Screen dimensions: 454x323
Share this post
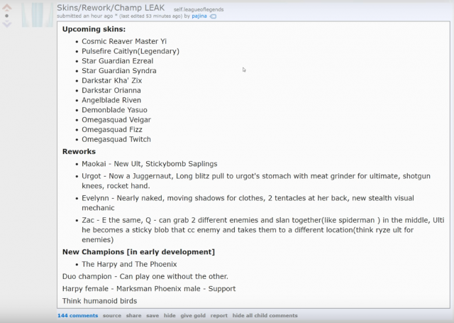tap(133, 315)
